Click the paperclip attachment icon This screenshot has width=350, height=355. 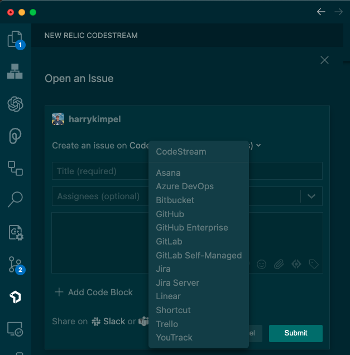point(279,264)
